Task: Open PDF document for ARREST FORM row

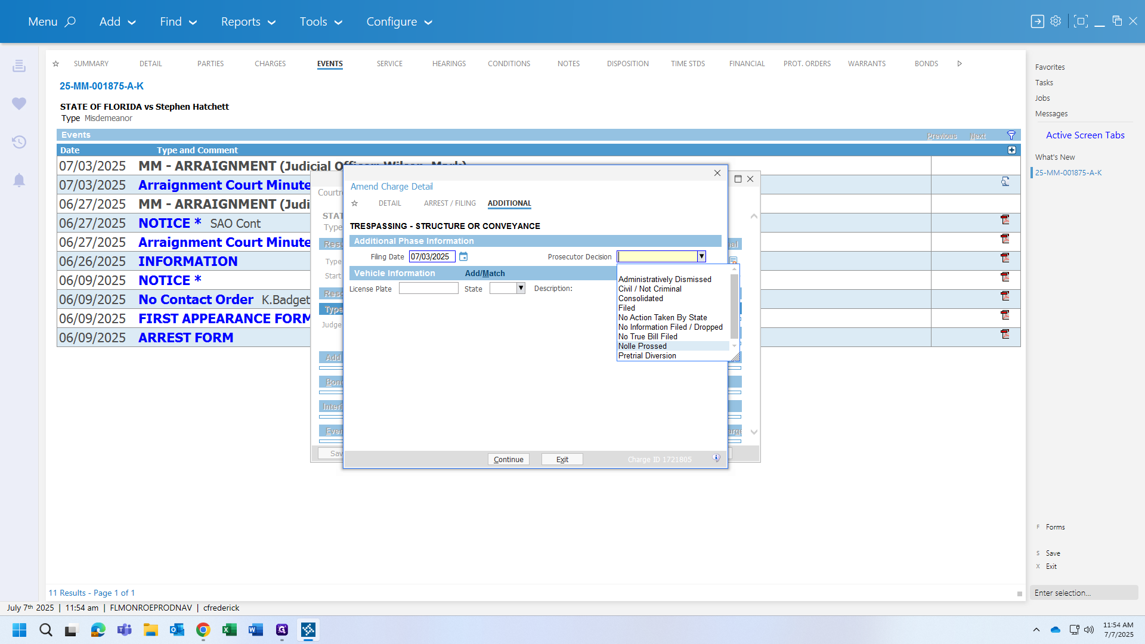Action: [x=1005, y=335]
